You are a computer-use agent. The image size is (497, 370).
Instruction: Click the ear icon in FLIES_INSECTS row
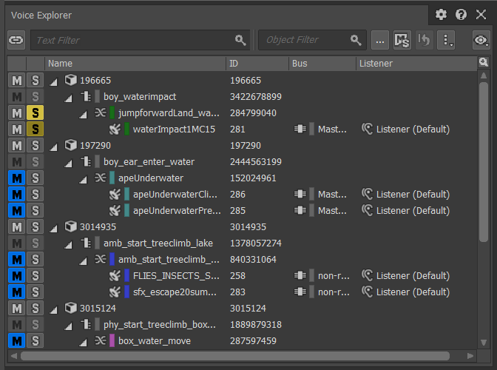(x=367, y=276)
